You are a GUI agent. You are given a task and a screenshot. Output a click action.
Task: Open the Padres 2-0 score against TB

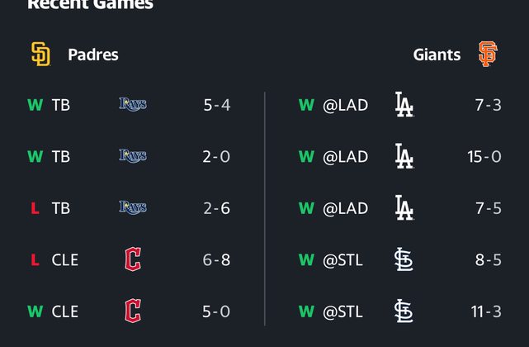216,156
